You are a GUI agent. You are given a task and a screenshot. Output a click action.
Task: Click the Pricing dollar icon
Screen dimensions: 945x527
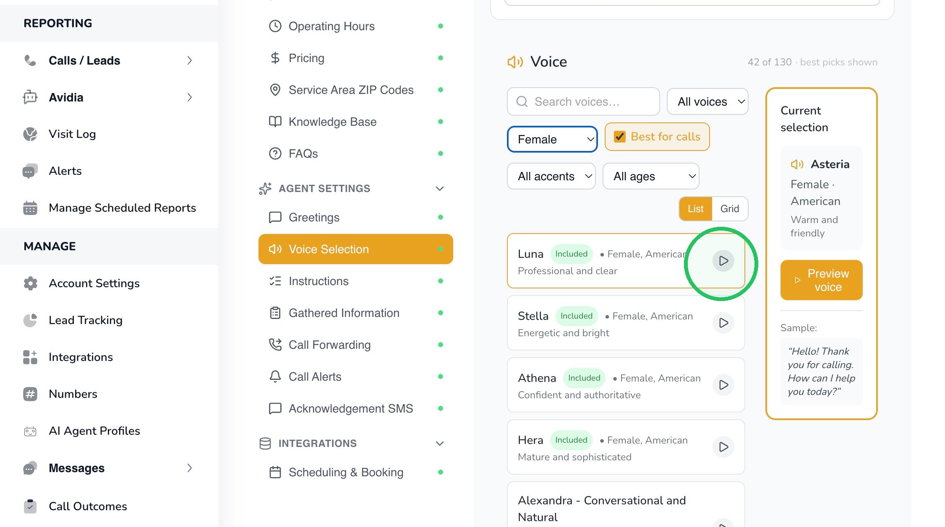tap(275, 58)
